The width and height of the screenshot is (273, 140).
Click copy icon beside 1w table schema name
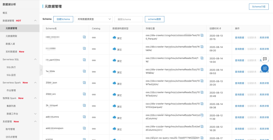(84, 71)
